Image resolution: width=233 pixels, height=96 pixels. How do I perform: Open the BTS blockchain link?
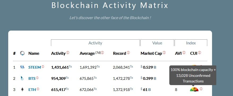click(32, 78)
